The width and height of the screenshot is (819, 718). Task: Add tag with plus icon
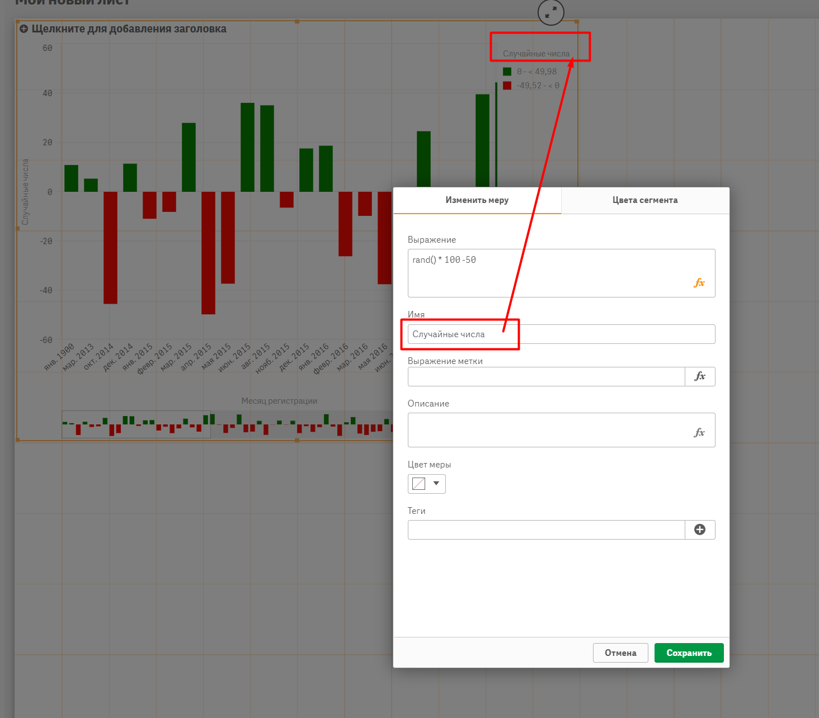(x=700, y=530)
